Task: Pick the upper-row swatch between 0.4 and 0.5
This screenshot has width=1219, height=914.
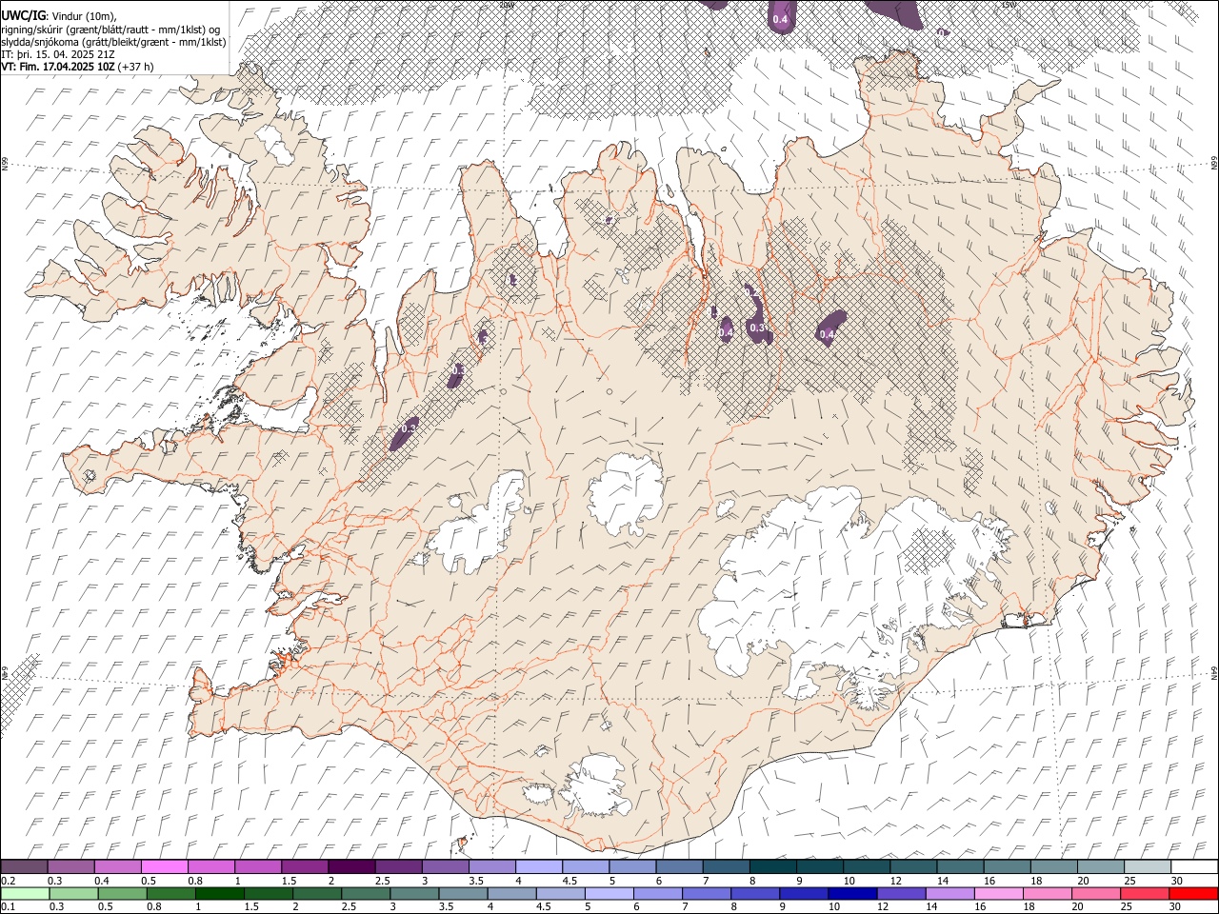Action: [117, 866]
